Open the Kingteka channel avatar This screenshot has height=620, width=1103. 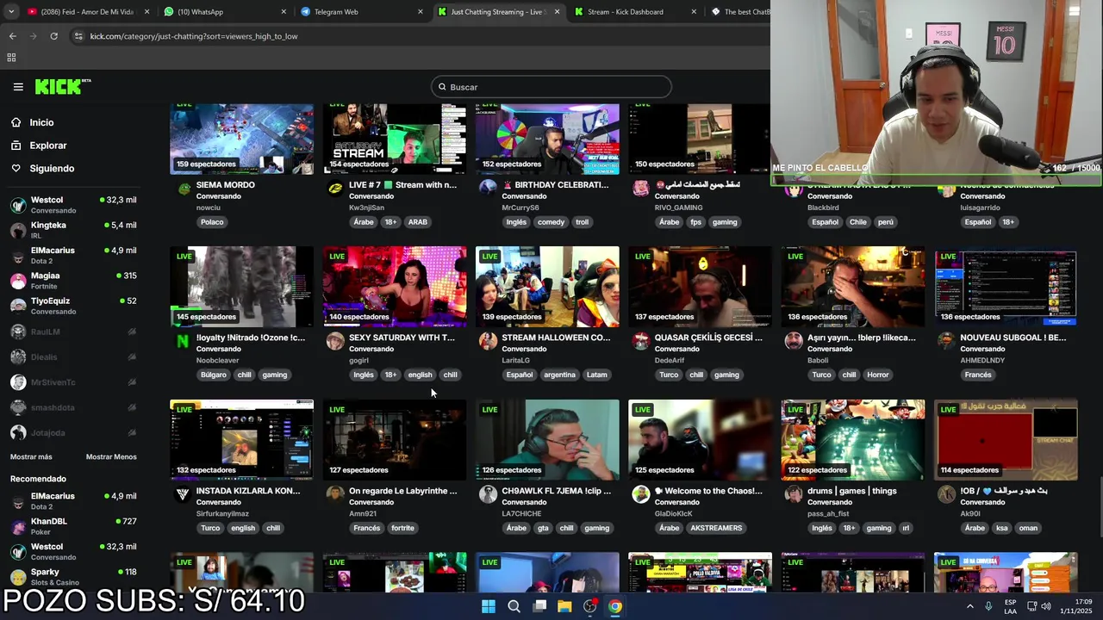[x=18, y=230]
